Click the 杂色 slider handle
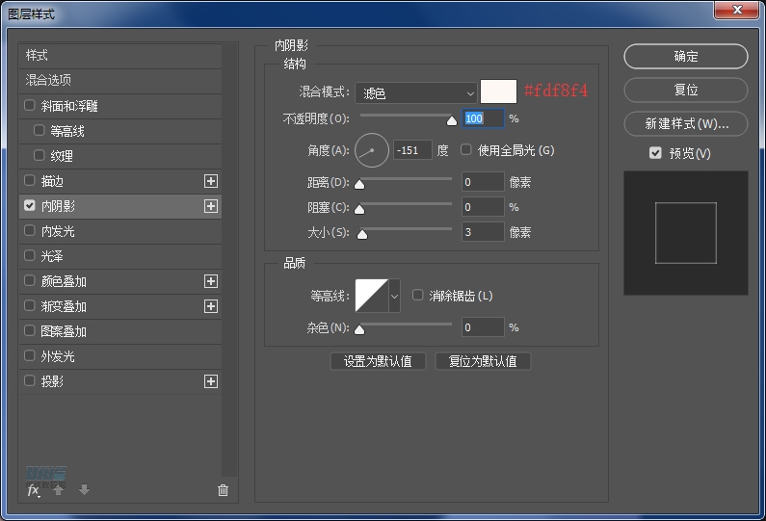Viewport: 766px width, 521px height. (359, 329)
